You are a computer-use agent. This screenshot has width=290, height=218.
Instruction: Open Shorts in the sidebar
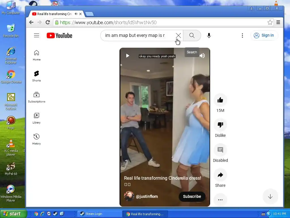pyautogui.click(x=37, y=76)
